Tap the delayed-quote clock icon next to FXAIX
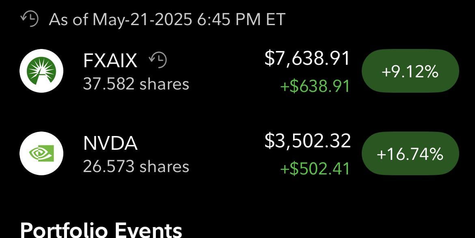This screenshot has height=238, width=475. pyautogui.click(x=158, y=60)
